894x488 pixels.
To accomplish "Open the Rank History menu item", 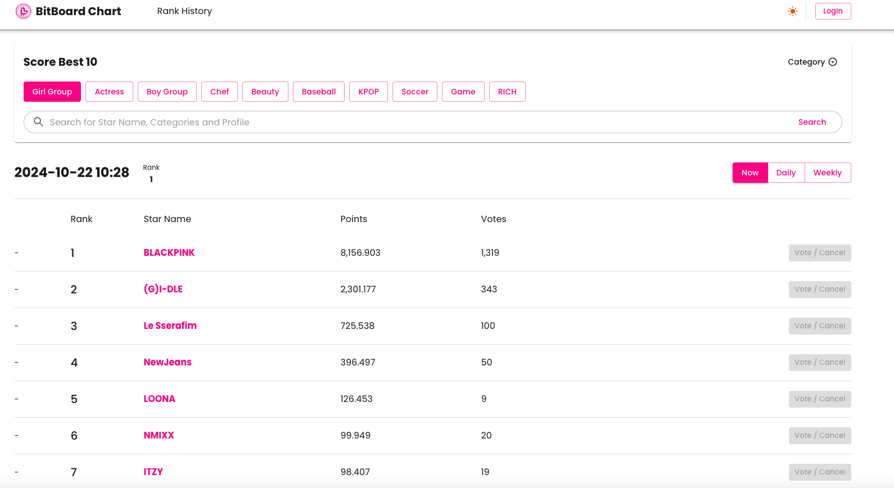I will coord(184,11).
